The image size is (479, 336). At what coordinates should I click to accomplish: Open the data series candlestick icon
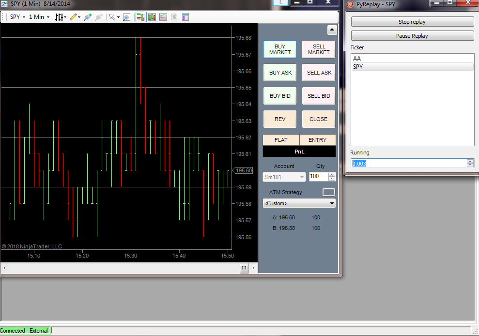pyautogui.click(x=152, y=17)
